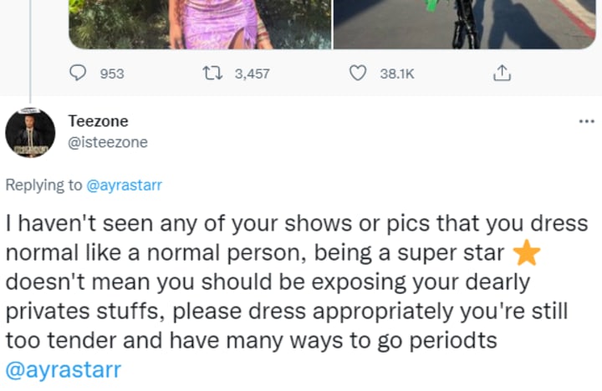Open the @isteezone handle link

click(107, 142)
